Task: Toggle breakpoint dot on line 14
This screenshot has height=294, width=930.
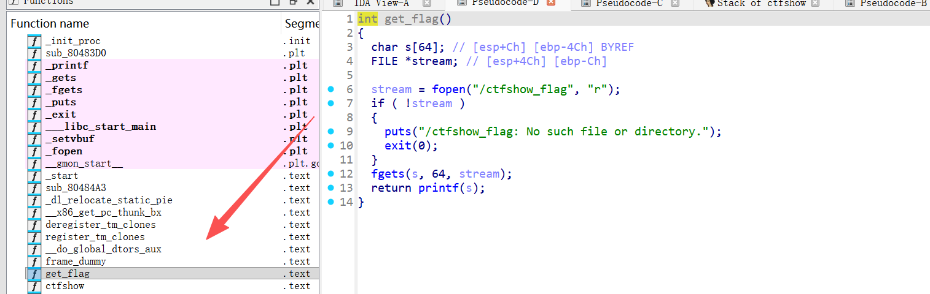Action: pos(331,202)
